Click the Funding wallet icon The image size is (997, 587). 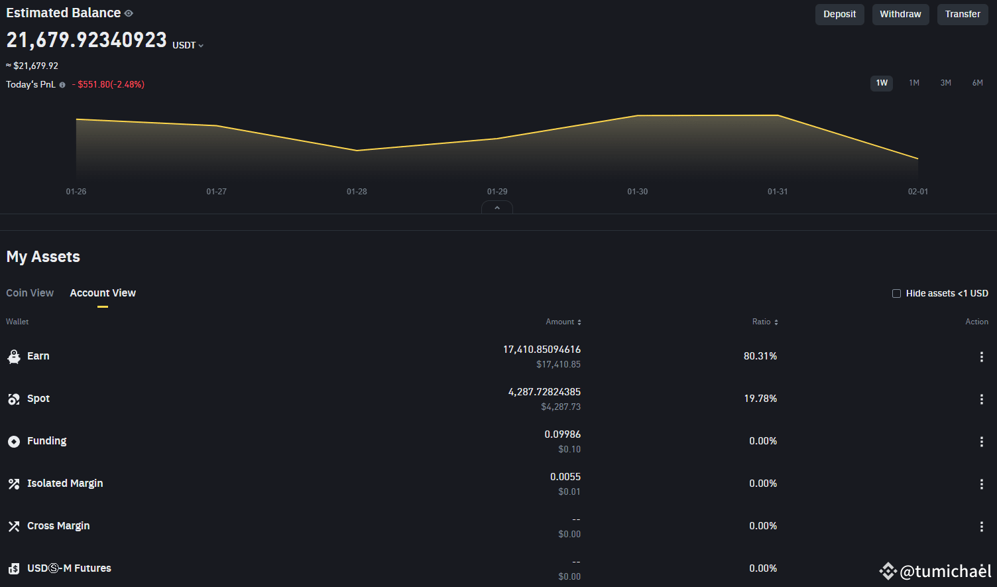tap(14, 442)
